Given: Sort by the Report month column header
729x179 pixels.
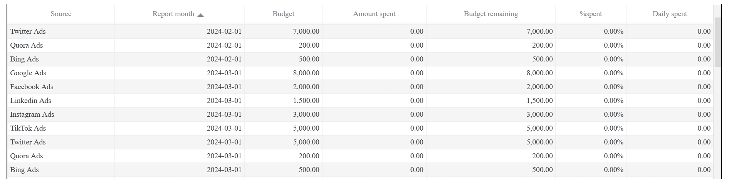Looking at the screenshot, I should (x=180, y=14).
